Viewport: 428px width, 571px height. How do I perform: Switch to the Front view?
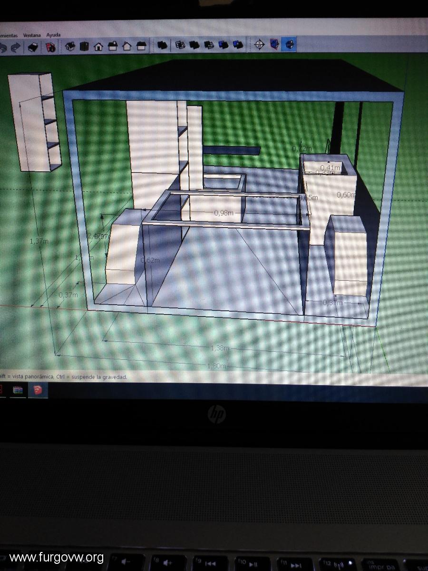coord(98,46)
